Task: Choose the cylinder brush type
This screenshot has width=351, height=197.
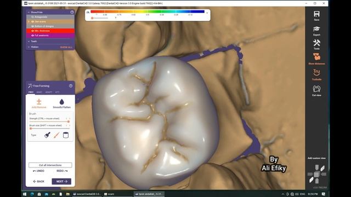Action: click(66, 135)
